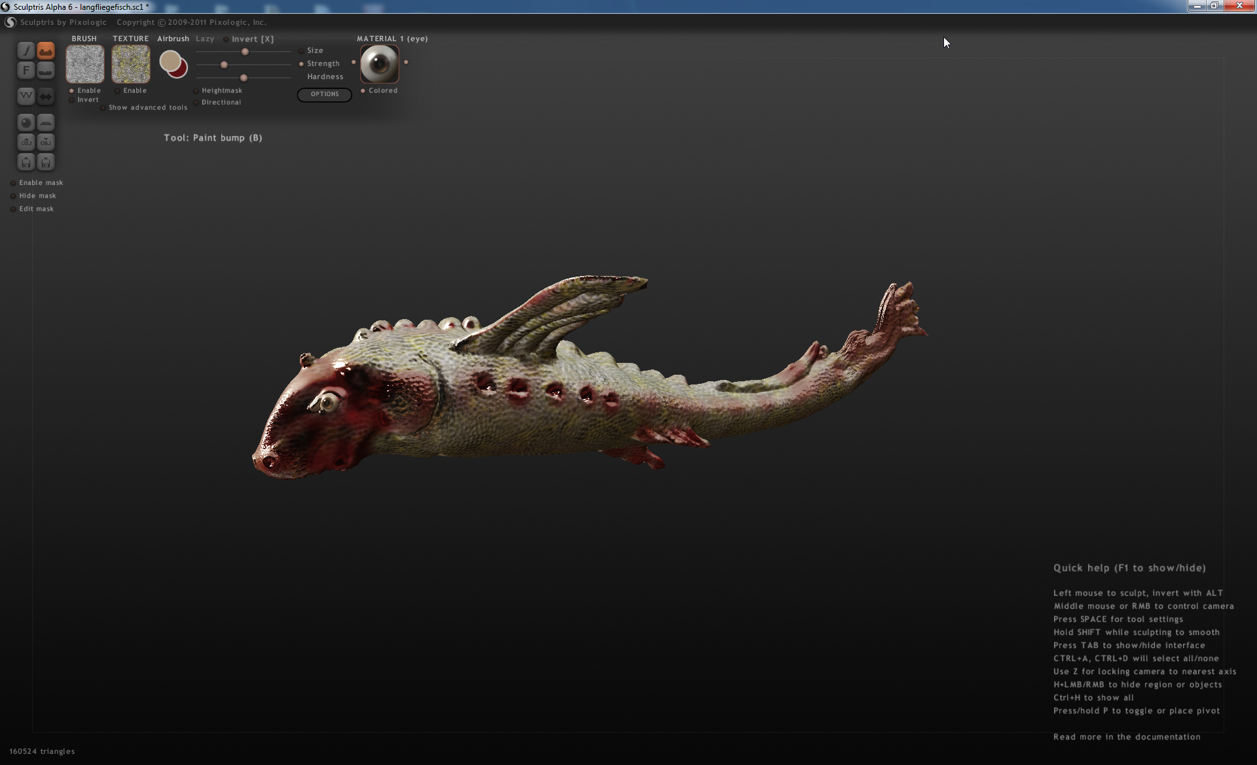Enable the mask with Enable mask toggle
The width and height of the screenshot is (1257, 765).
click(13, 183)
